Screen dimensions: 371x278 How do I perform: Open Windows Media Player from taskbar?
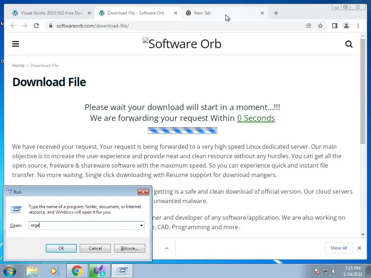pyautogui.click(x=54, y=271)
